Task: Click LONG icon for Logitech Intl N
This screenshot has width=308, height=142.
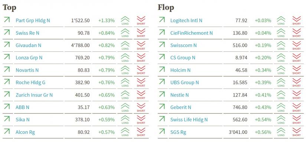Action: pyautogui.click(x=281, y=21)
